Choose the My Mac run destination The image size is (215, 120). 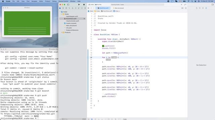(98, 5)
